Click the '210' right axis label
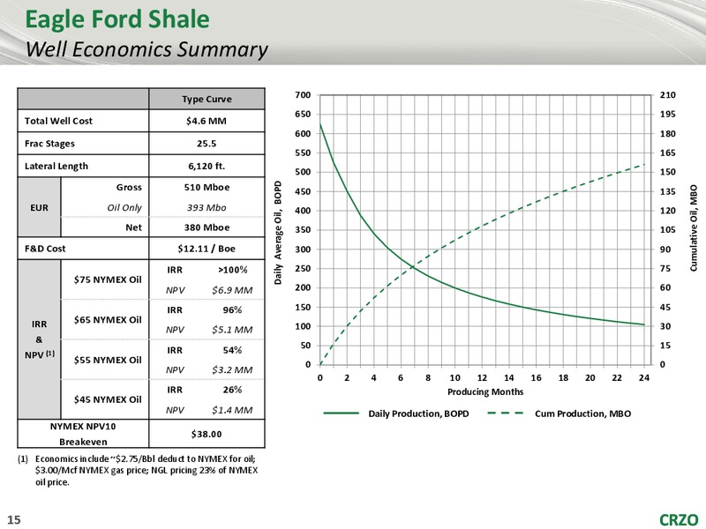The width and height of the screenshot is (706, 529). tap(668, 95)
